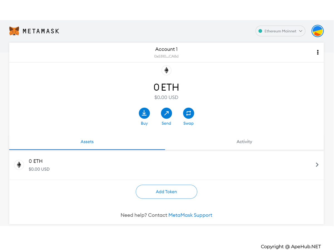The image size is (334, 251).
Task: Click the Add Token button
Action: pos(166,192)
